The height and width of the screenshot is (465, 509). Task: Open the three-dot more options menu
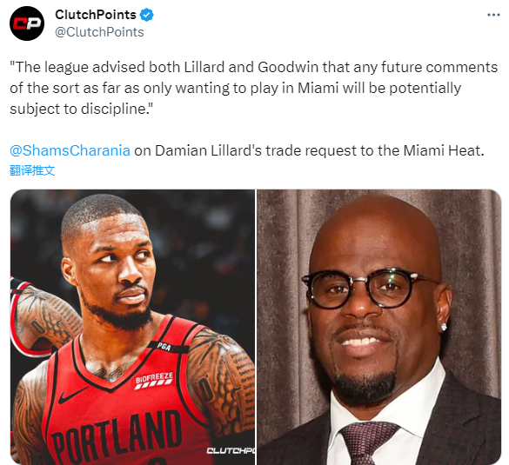493,15
